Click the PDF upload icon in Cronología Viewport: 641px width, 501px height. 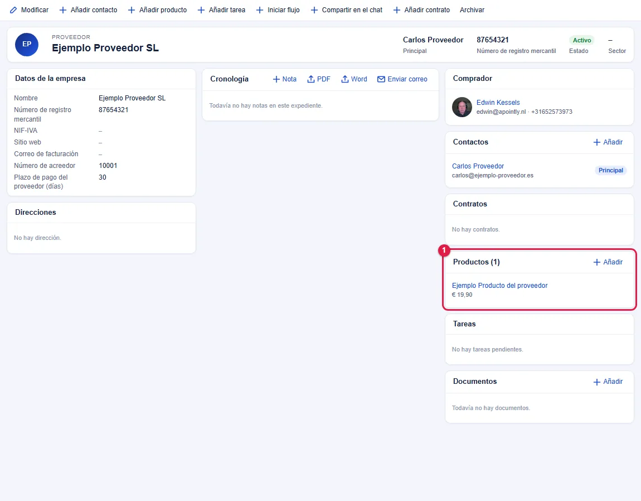click(311, 79)
